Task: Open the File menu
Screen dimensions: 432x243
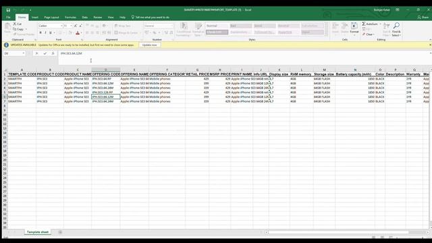Action: click(8, 18)
